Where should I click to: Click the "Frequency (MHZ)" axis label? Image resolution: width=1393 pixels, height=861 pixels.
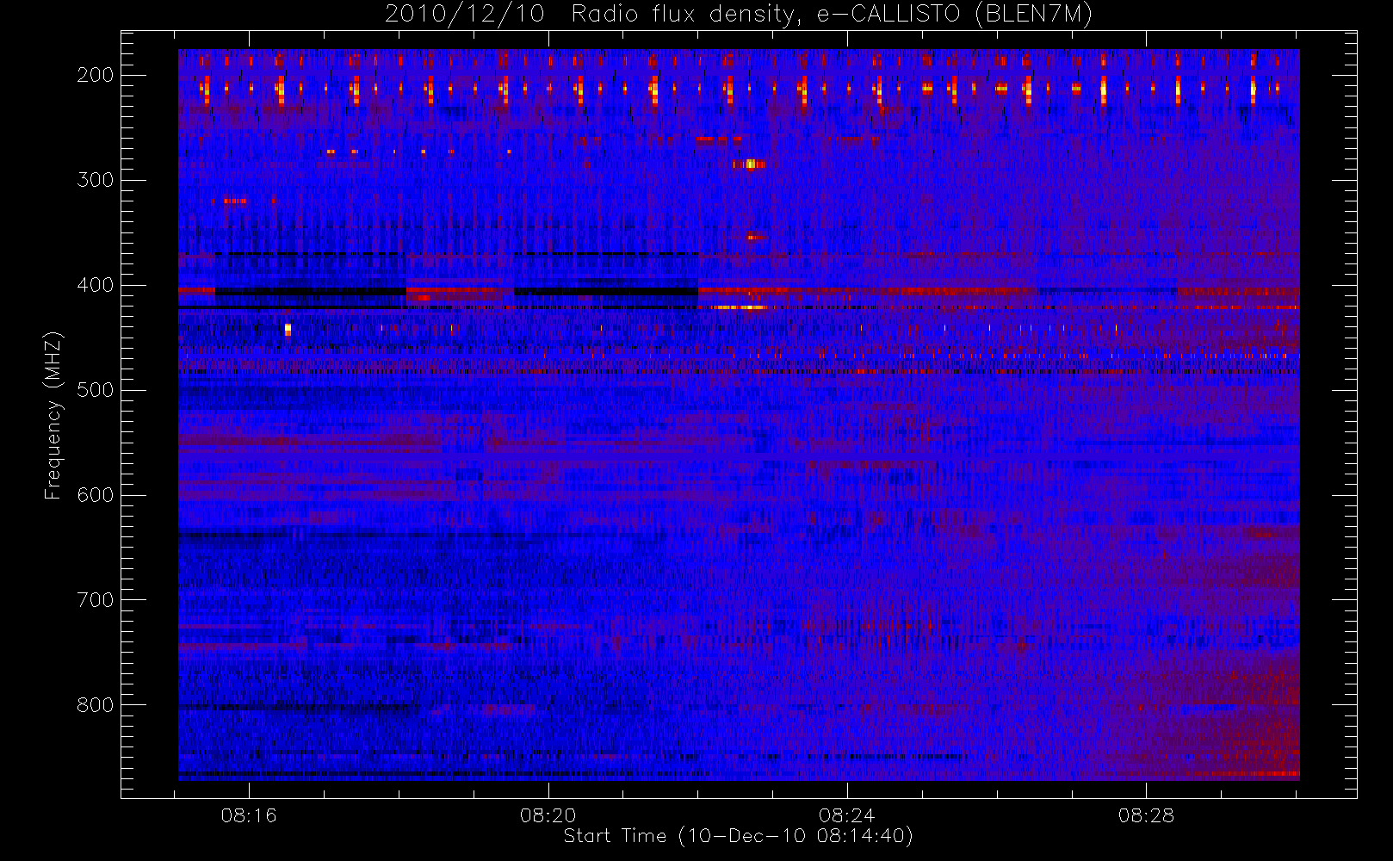53,415
